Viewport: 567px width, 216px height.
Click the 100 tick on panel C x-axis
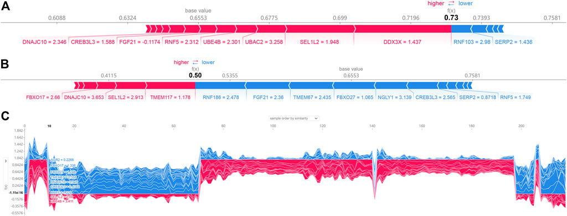272,125
